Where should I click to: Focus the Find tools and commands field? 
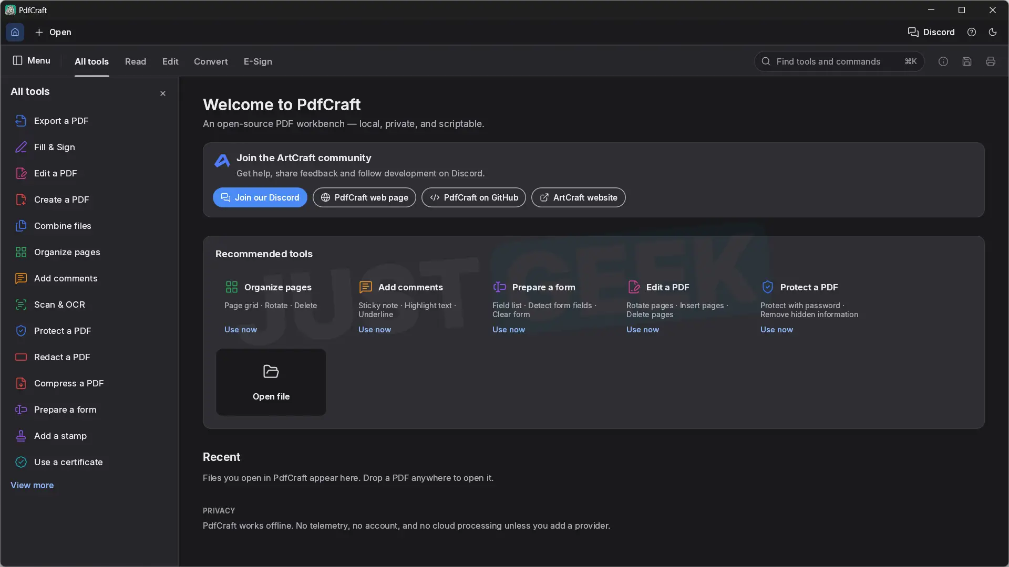[839, 61]
